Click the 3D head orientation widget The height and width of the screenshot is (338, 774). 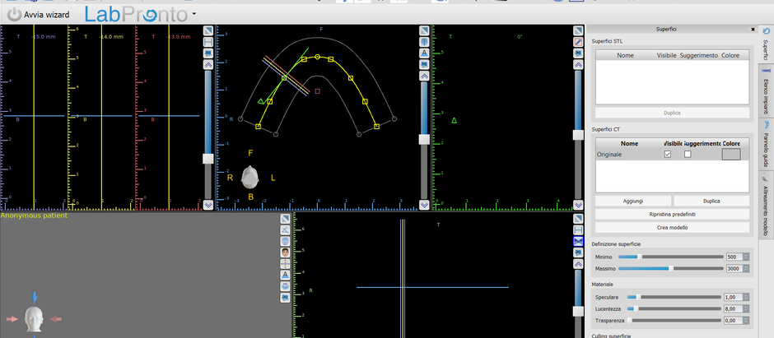[x=35, y=319]
